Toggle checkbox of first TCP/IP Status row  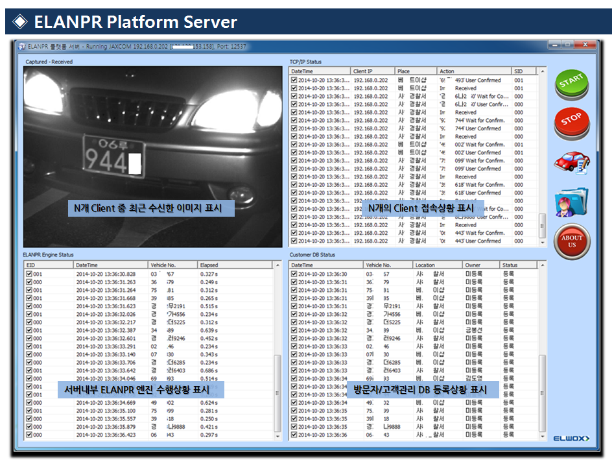click(294, 80)
